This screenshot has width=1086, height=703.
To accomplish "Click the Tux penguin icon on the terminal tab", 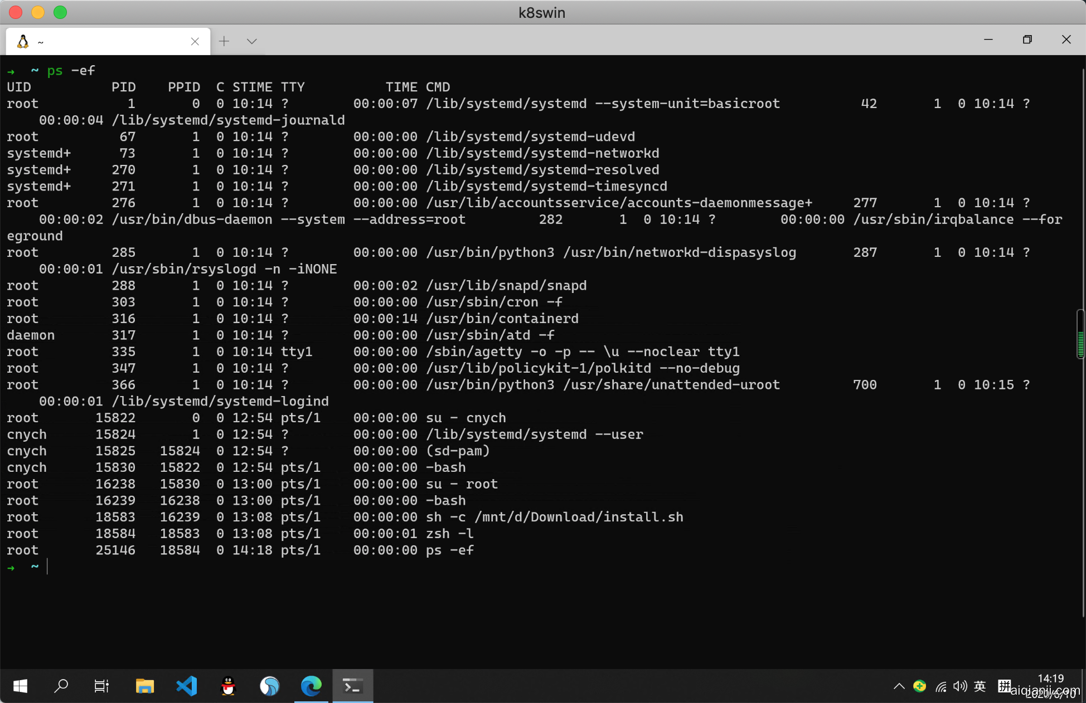I will coord(23,41).
